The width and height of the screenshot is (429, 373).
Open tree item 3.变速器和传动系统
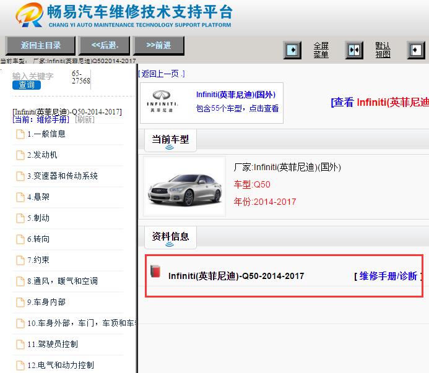[x=63, y=176]
